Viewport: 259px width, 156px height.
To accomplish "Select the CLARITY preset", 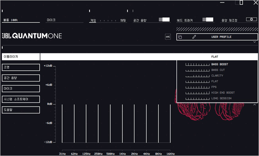I will coord(217,76).
